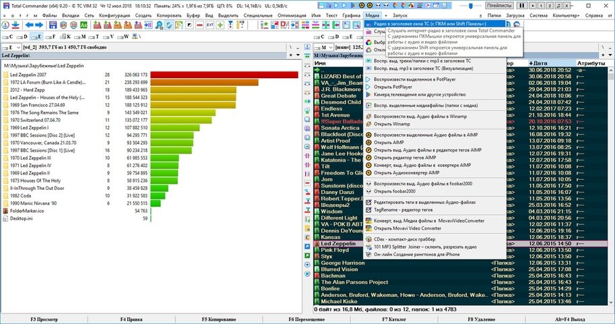Click the first yellow AIMP icon in the title bar
615x324 pixels.
tap(362, 5)
